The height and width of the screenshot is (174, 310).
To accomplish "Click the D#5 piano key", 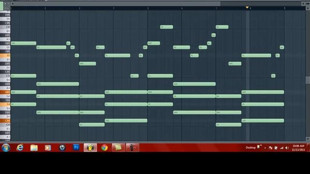I will pyautogui.click(x=5, y=63).
